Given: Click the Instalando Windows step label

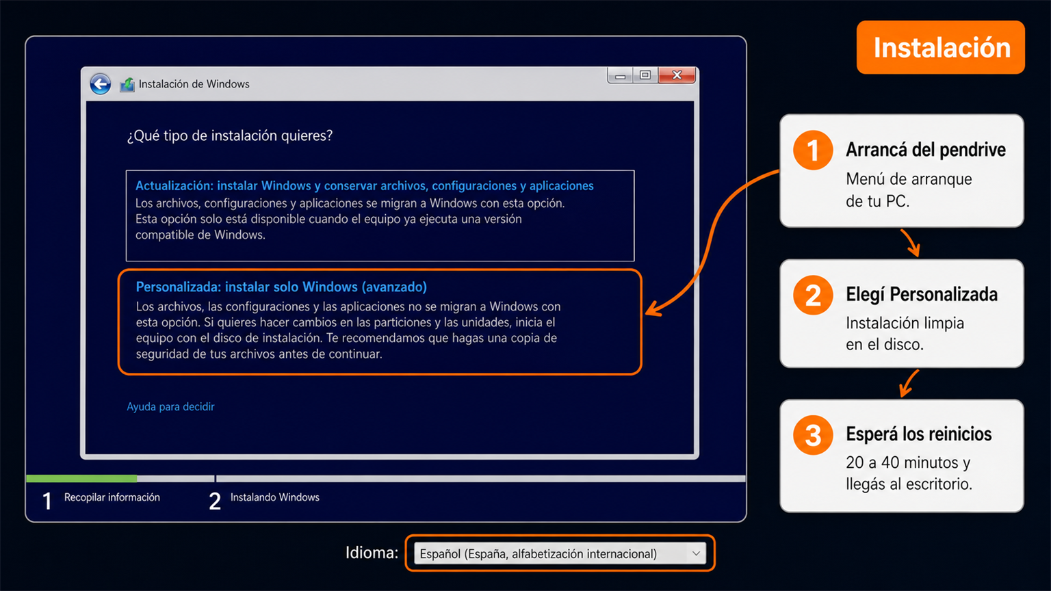Looking at the screenshot, I should [275, 497].
